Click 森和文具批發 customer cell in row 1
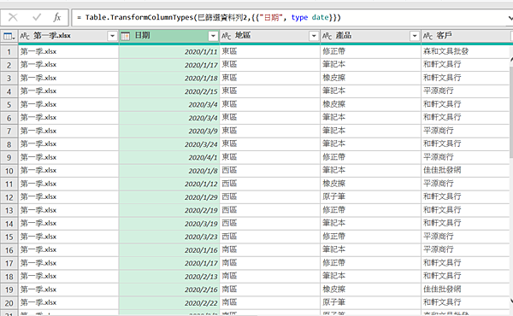Image resolution: width=513 pixels, height=316 pixels. point(466,51)
